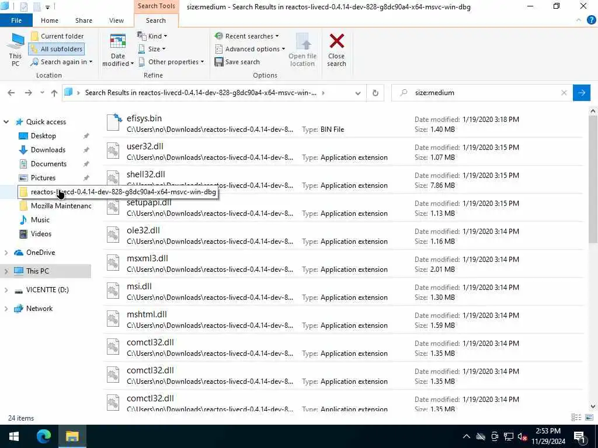Switch to the Share ribbon tab
The height and width of the screenshot is (448, 598).
[84, 20]
